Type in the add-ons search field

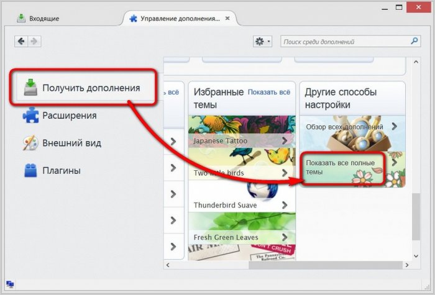tap(345, 42)
